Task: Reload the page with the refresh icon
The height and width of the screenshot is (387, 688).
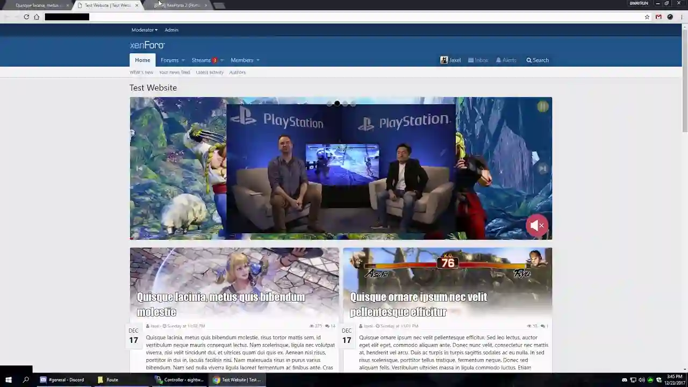Action: [26, 17]
